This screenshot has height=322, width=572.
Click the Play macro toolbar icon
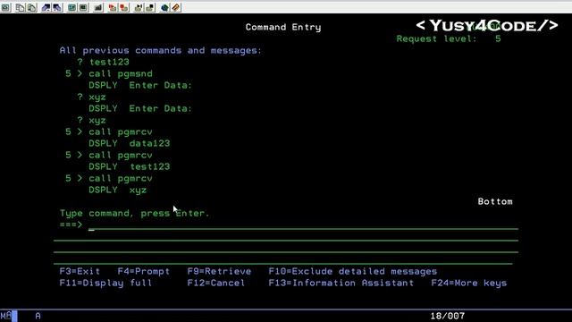[139, 7]
